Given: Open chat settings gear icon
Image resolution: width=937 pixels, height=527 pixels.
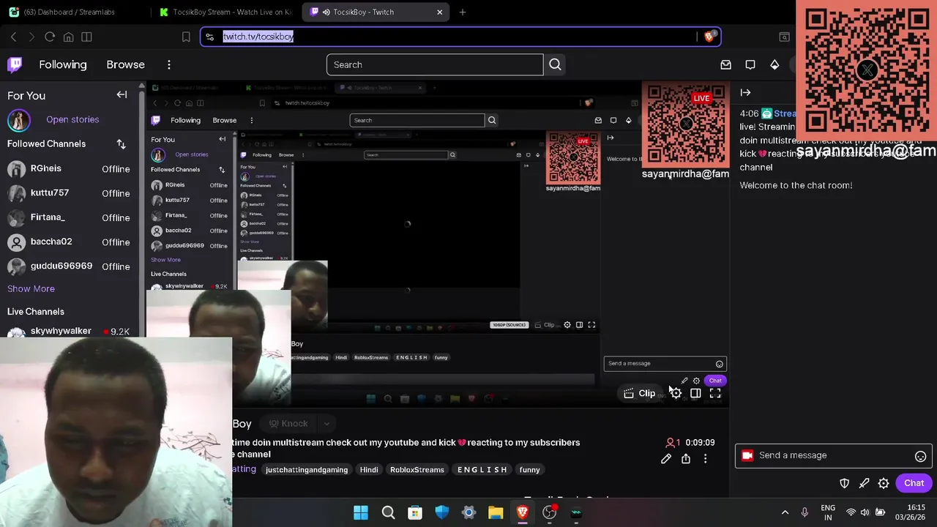Looking at the screenshot, I should [x=884, y=483].
